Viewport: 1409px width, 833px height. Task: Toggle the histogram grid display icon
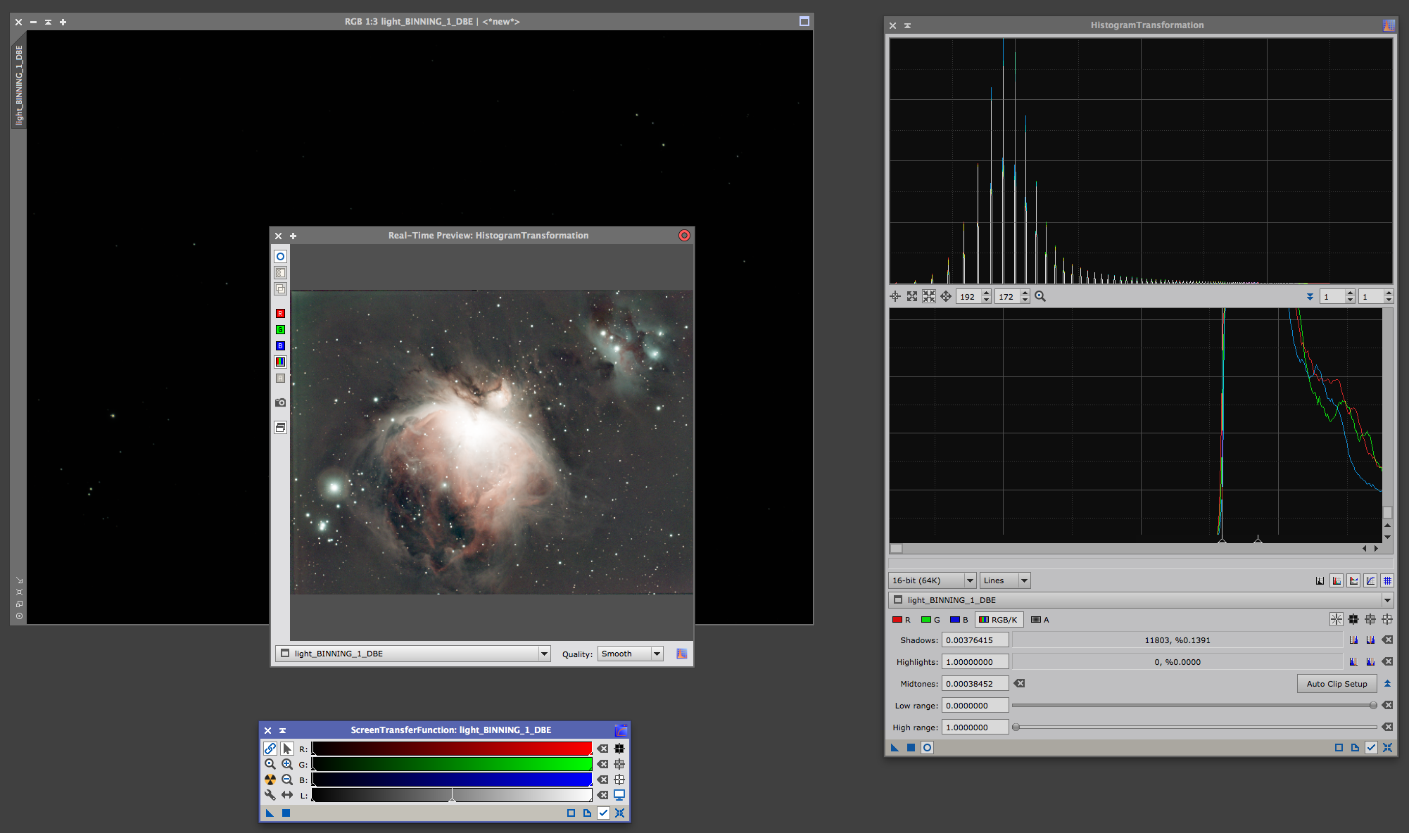pyautogui.click(x=1387, y=580)
